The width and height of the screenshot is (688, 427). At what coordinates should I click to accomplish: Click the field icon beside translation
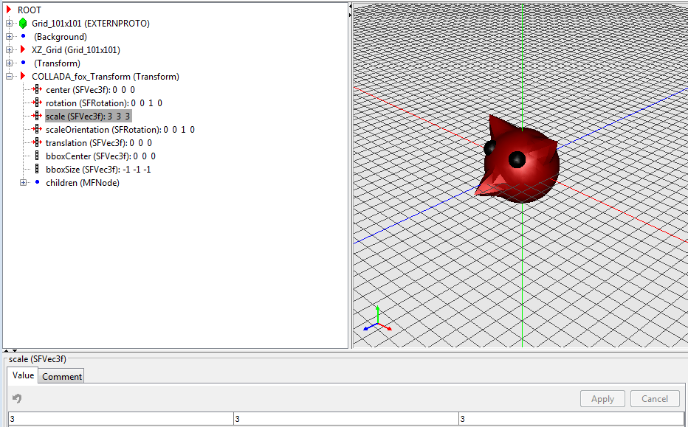coord(37,142)
